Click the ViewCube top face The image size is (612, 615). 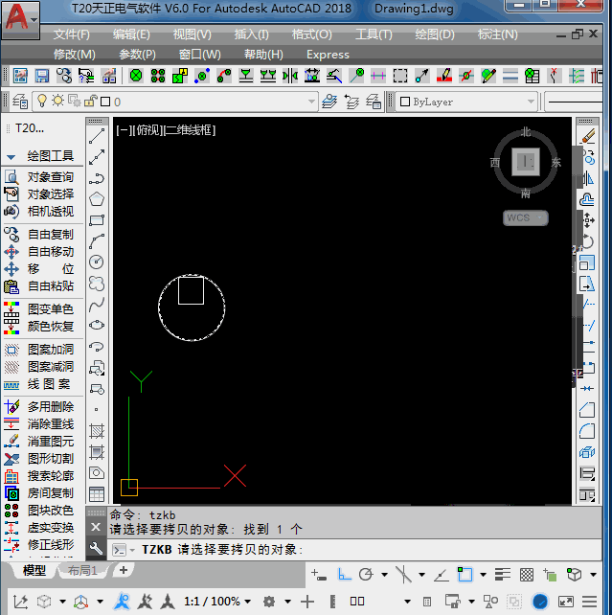(x=526, y=162)
